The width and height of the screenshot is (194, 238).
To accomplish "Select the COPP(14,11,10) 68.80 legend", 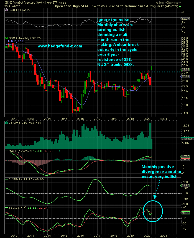I will point(26,179).
